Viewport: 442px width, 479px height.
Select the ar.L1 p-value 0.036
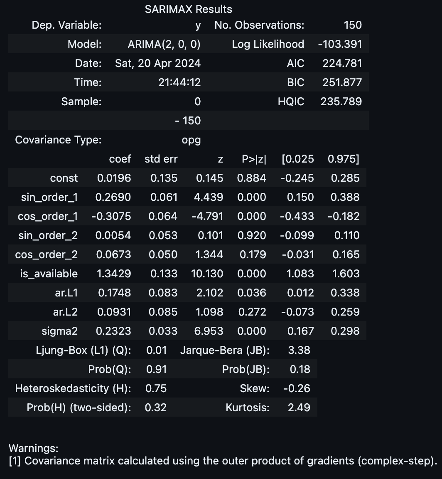pos(251,293)
